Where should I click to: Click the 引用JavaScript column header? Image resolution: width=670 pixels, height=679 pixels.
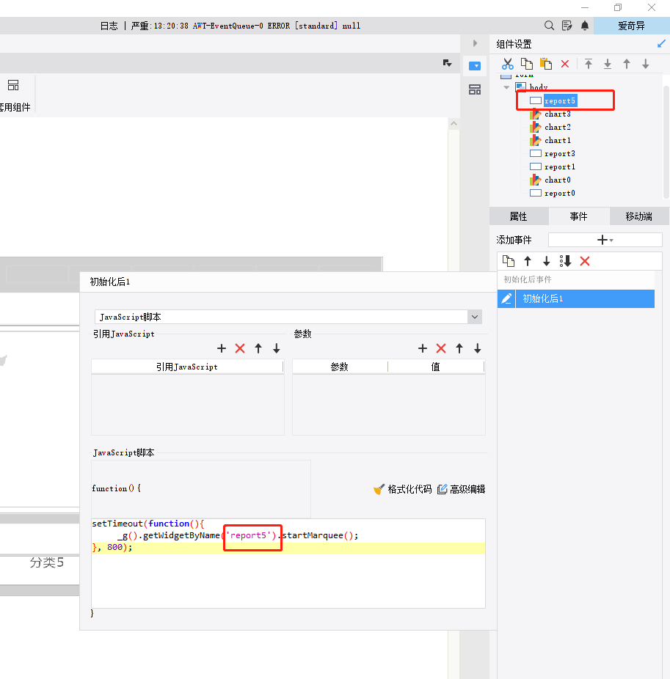187,367
